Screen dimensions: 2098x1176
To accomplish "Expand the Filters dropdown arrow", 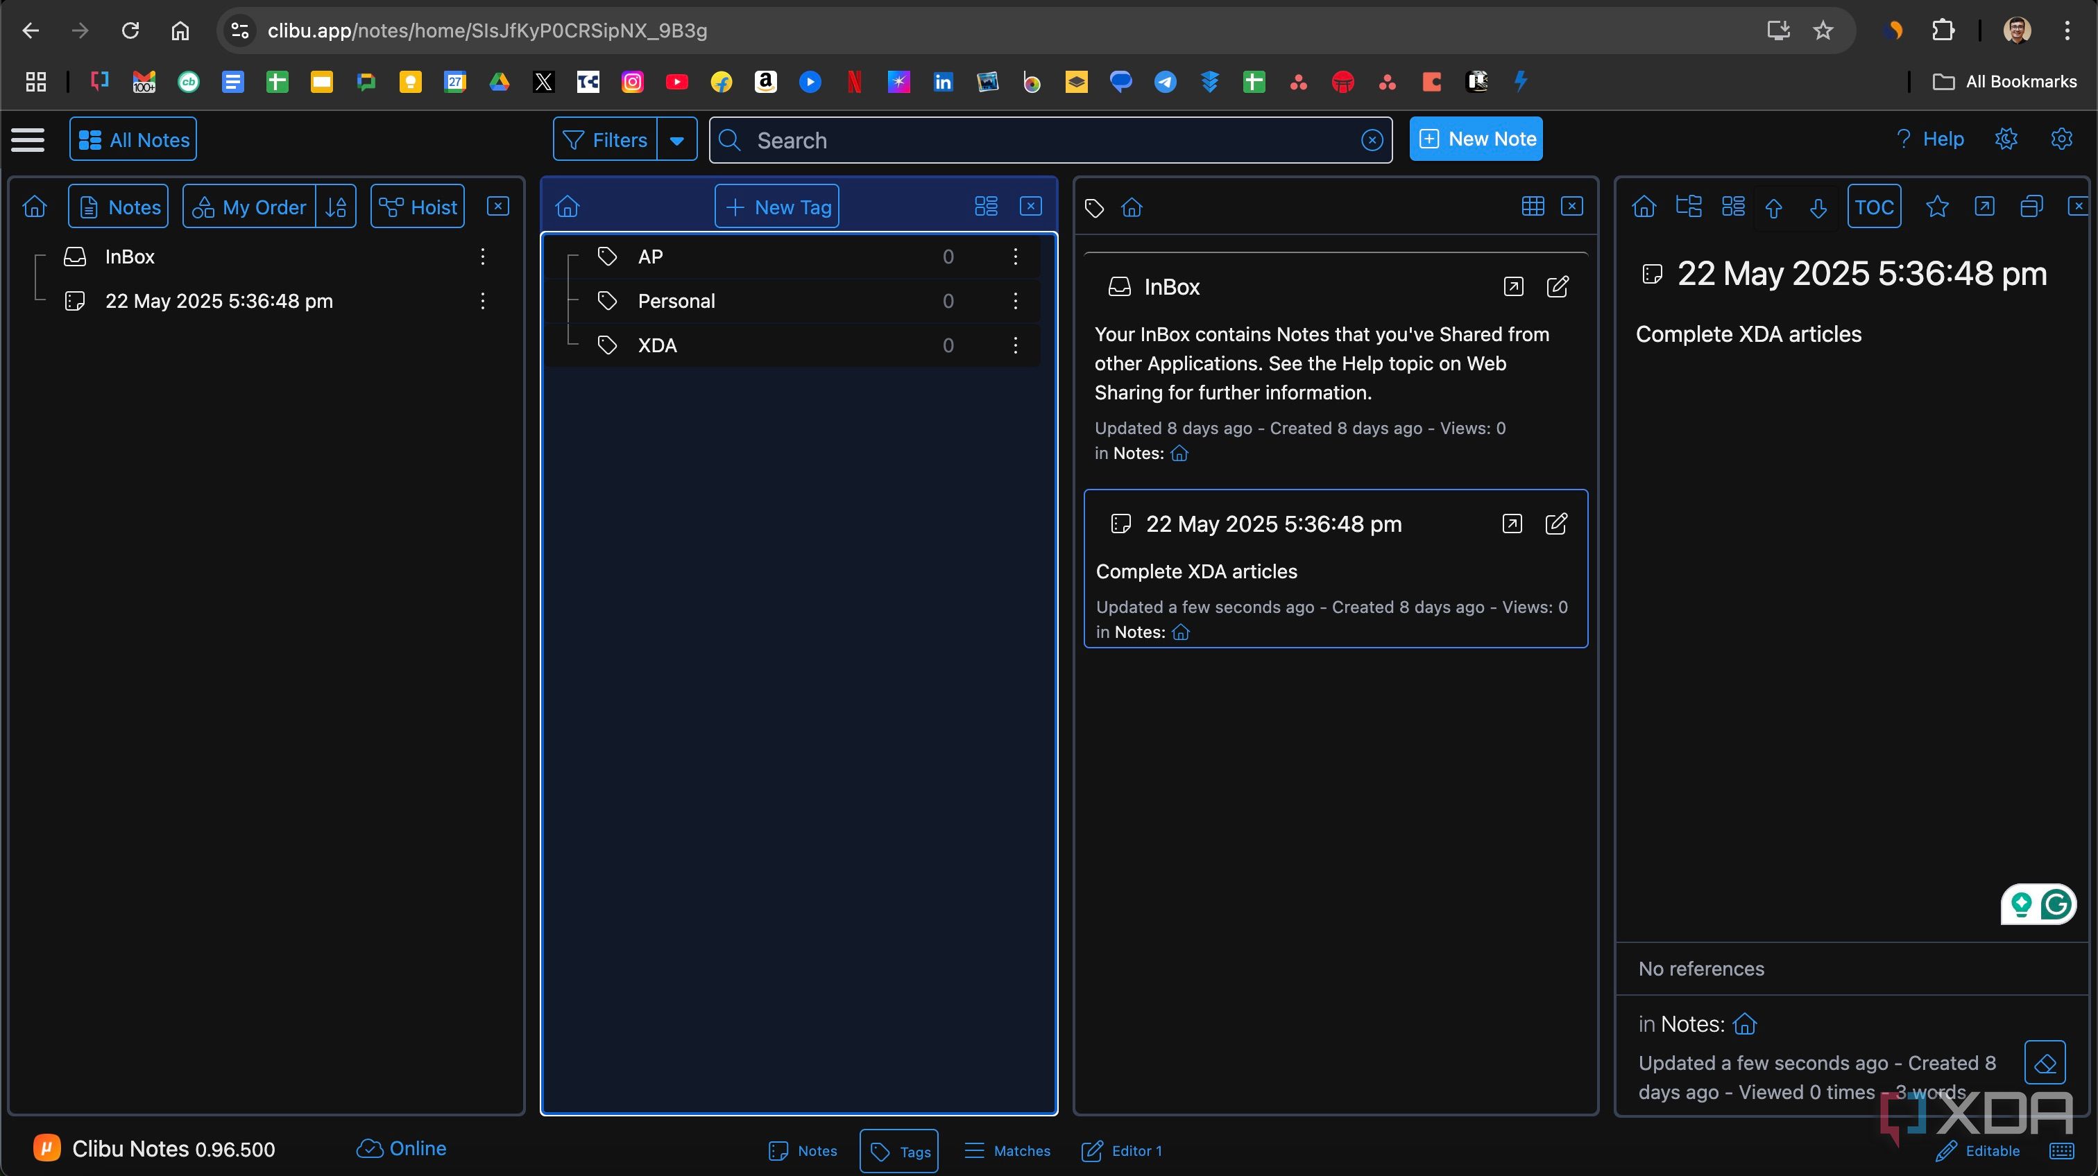I will click(677, 140).
